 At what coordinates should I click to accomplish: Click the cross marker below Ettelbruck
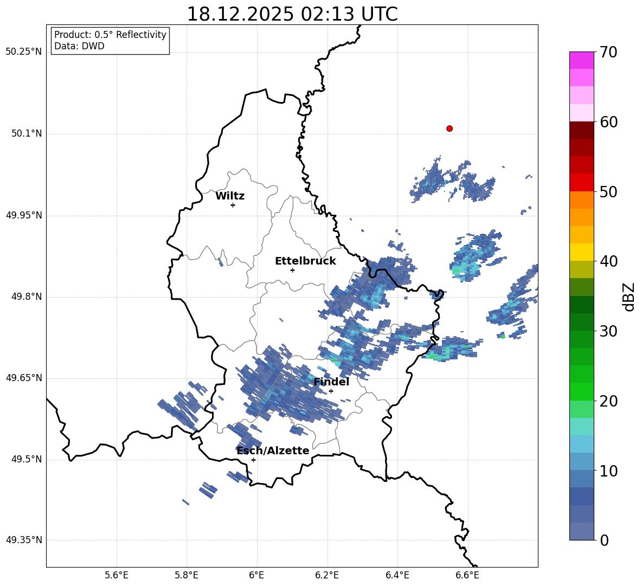292,270
